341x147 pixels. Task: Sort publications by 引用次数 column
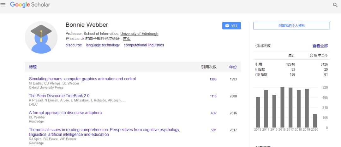point(209,67)
